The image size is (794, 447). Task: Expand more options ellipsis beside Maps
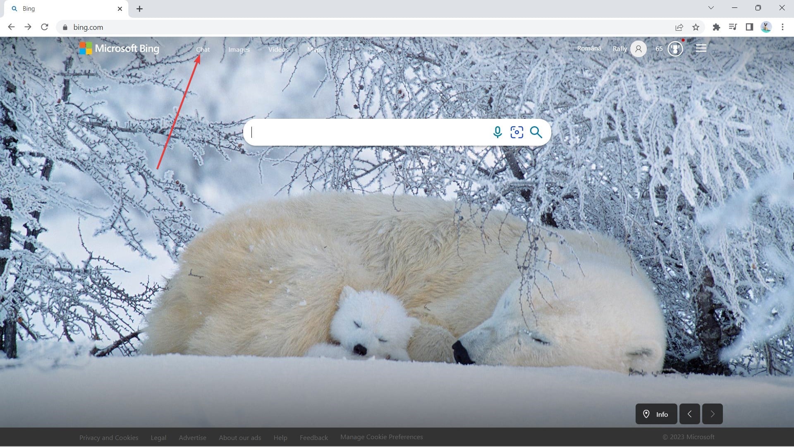click(347, 49)
